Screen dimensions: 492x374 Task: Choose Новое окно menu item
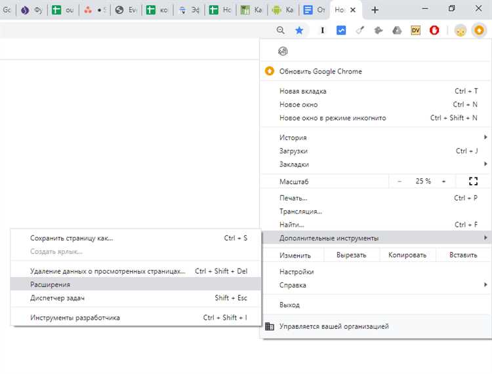pyautogui.click(x=376, y=105)
